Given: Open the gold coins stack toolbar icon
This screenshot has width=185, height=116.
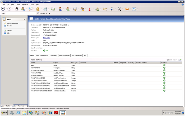Looking at the screenshot, I should point(38,9).
